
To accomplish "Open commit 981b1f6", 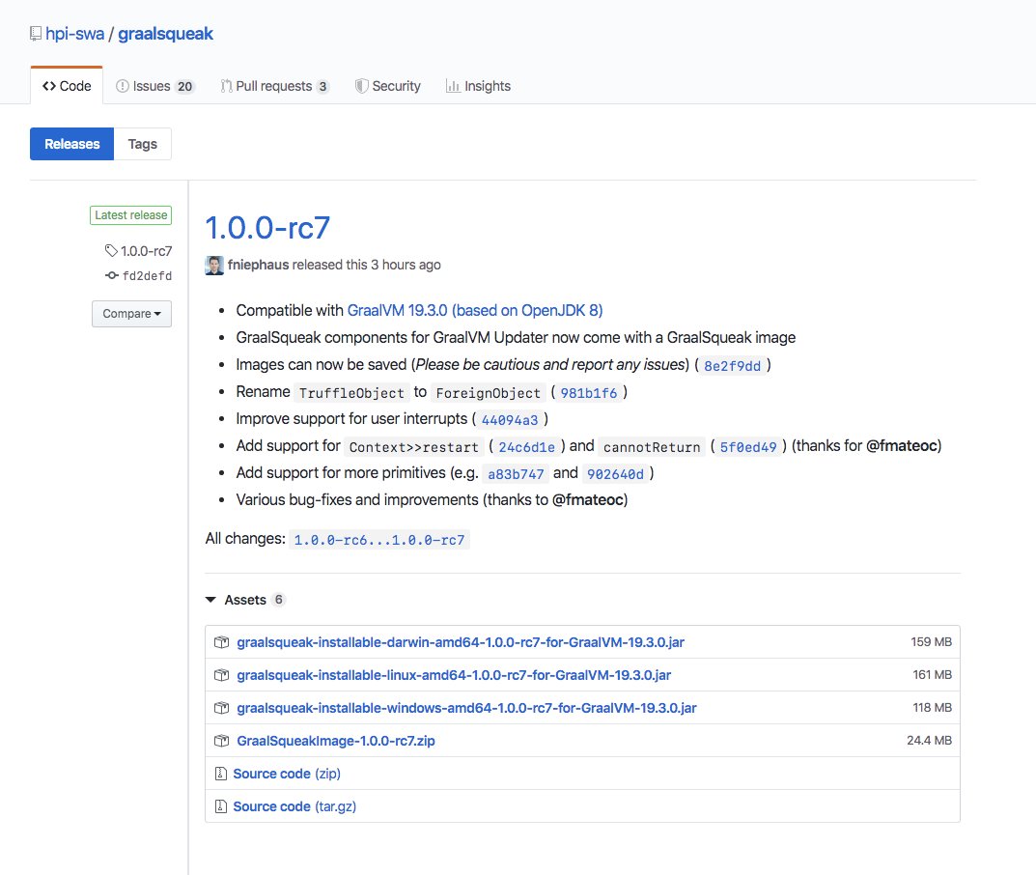I will [x=589, y=393].
